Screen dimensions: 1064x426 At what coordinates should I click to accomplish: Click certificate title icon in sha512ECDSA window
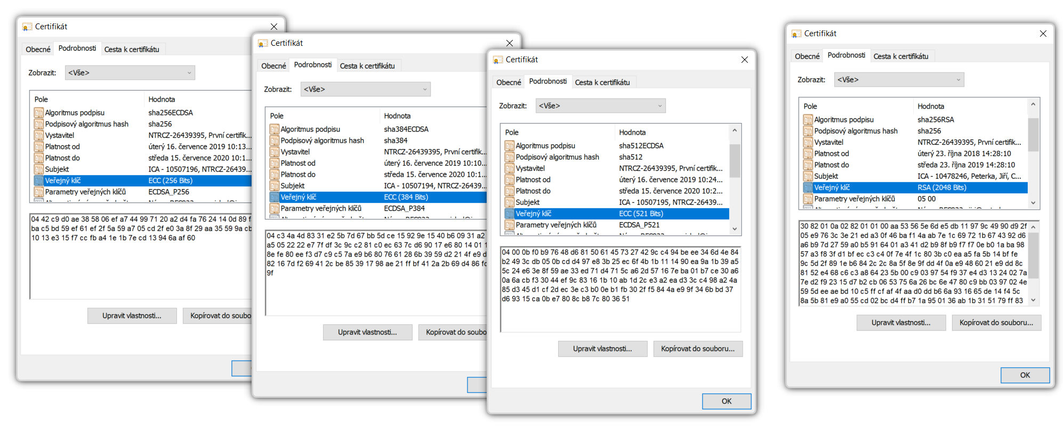(498, 60)
